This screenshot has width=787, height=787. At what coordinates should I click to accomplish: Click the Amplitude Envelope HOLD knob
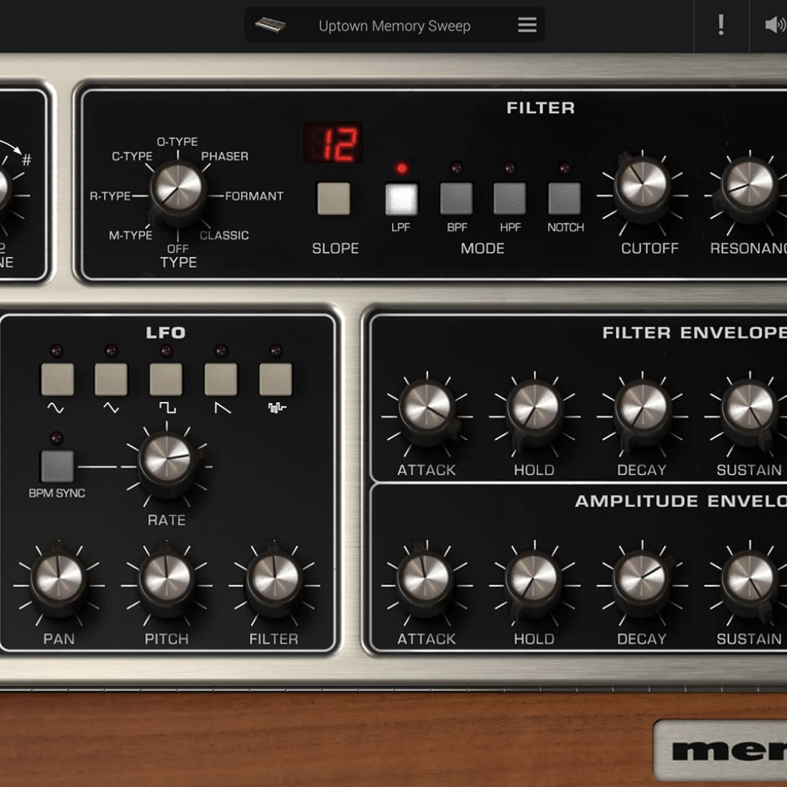click(x=534, y=582)
